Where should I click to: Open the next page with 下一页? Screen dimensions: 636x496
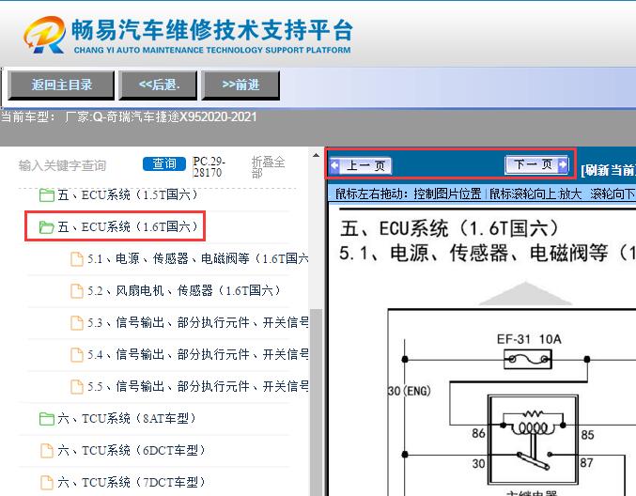click(x=536, y=164)
